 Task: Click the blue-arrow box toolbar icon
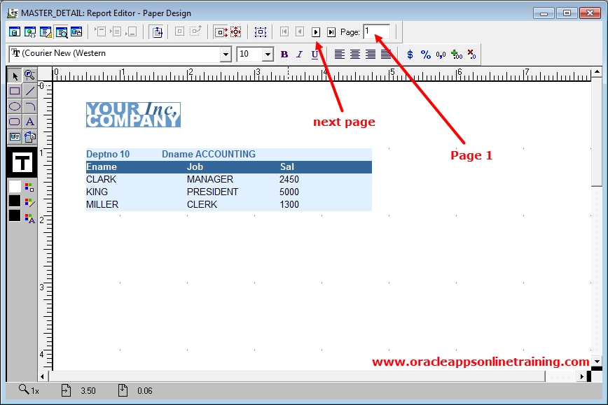158,31
